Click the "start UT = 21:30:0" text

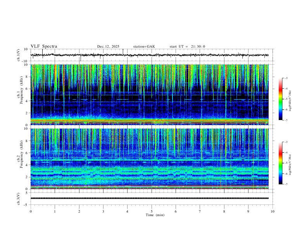pos(187,46)
